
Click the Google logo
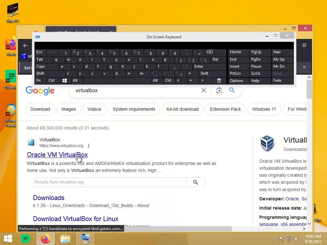tap(40, 91)
